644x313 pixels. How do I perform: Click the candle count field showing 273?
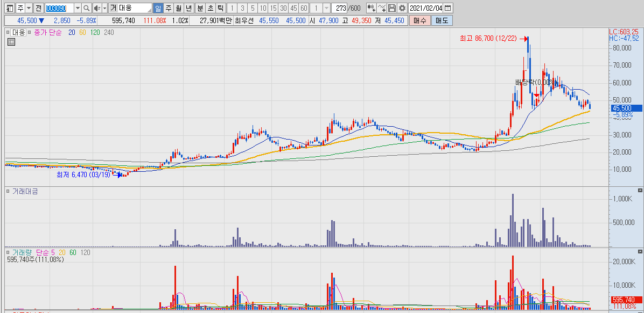[340, 8]
